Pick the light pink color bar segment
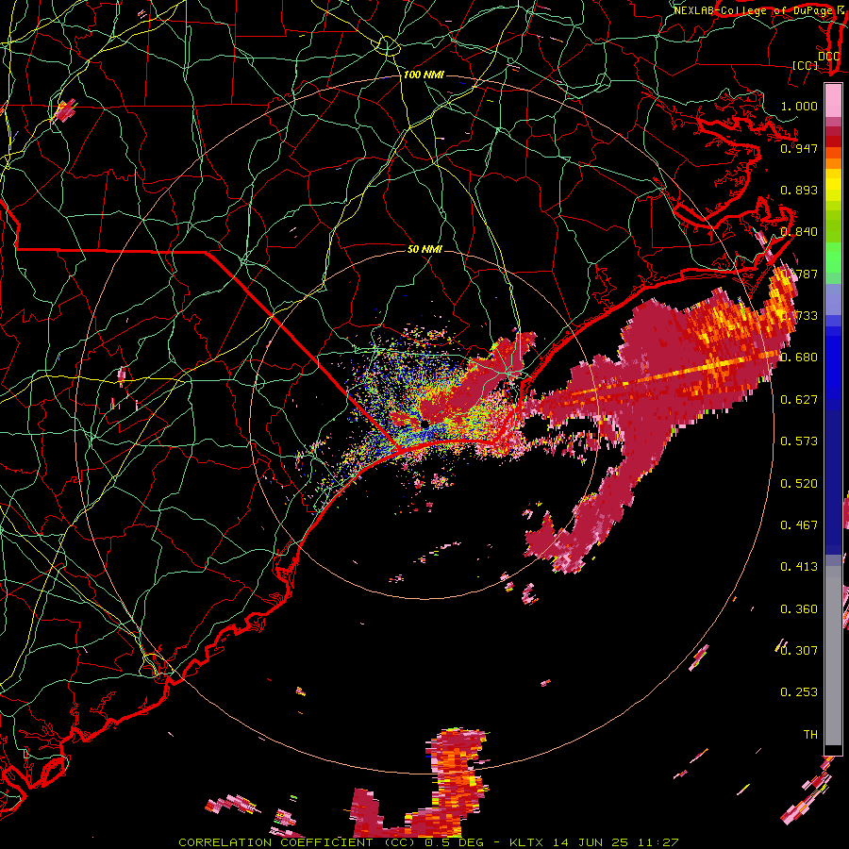 point(833,101)
